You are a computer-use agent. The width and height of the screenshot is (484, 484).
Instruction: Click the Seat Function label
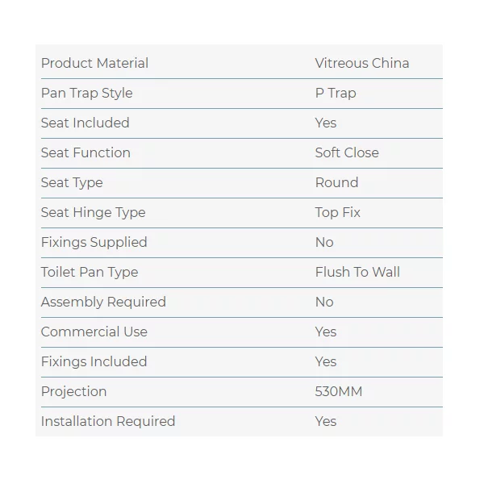[x=86, y=152]
